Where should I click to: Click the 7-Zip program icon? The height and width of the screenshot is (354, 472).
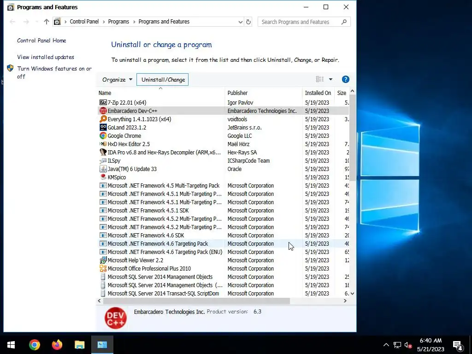[103, 103]
